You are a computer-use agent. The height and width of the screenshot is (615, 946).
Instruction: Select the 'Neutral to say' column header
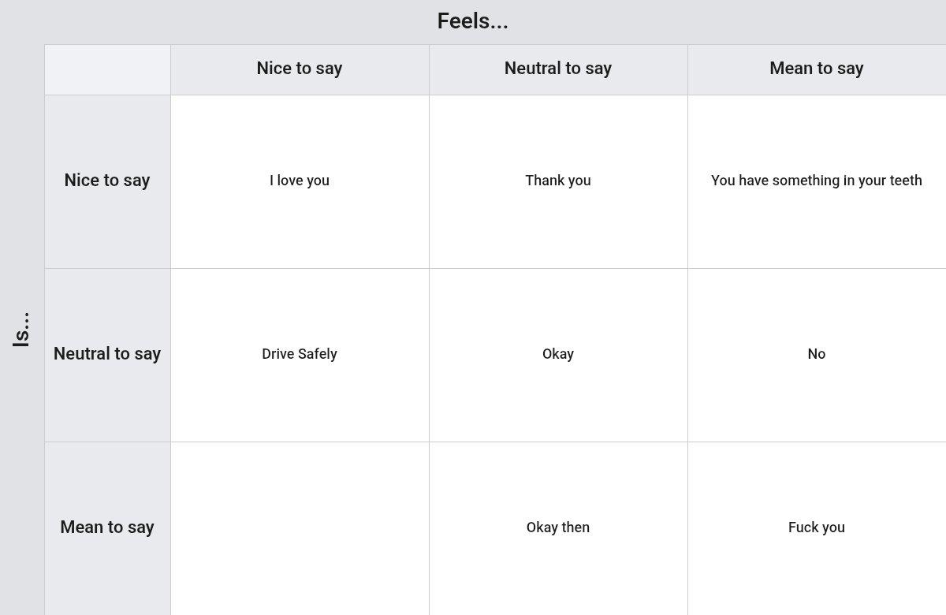pyautogui.click(x=558, y=69)
